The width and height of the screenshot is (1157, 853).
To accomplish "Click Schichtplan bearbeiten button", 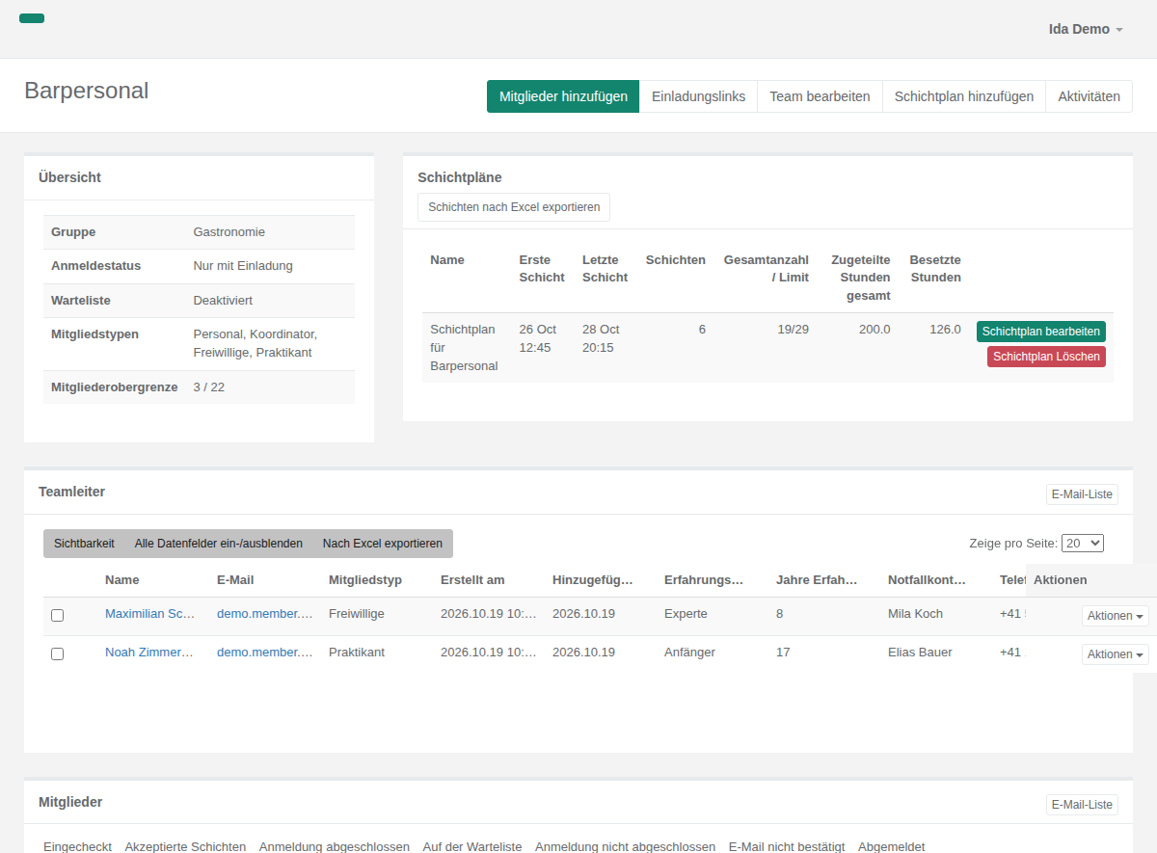I will [x=1041, y=332].
